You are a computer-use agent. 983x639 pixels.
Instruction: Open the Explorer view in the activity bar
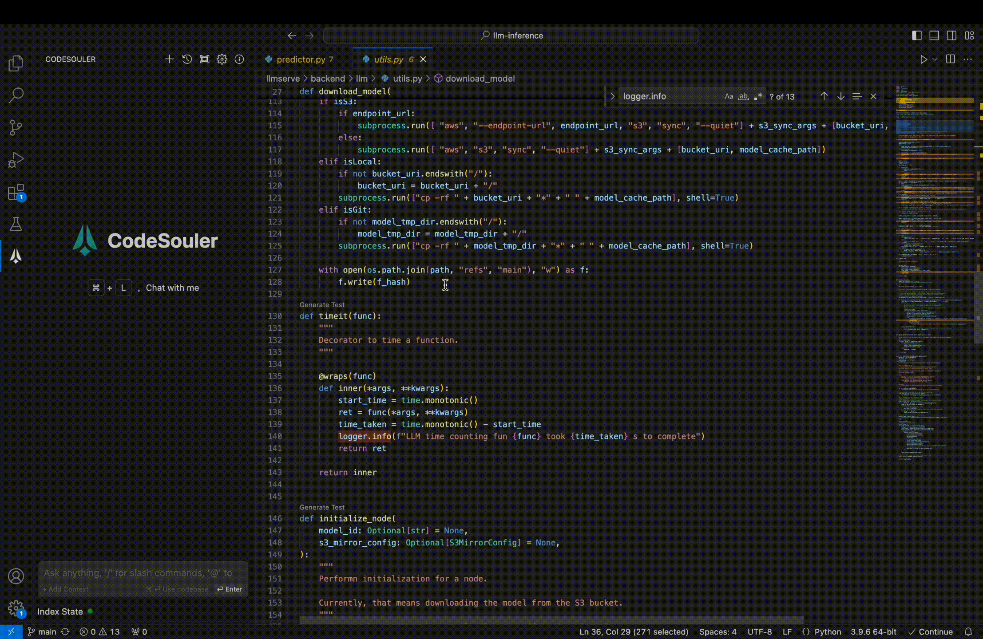click(x=16, y=63)
